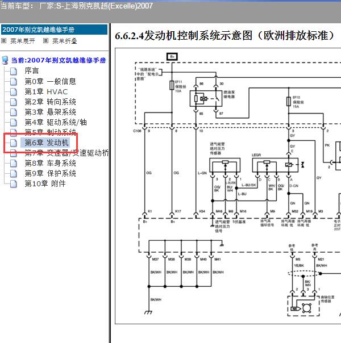Click the page icon next to 序言
The image size is (341, 343).
tap(14, 71)
